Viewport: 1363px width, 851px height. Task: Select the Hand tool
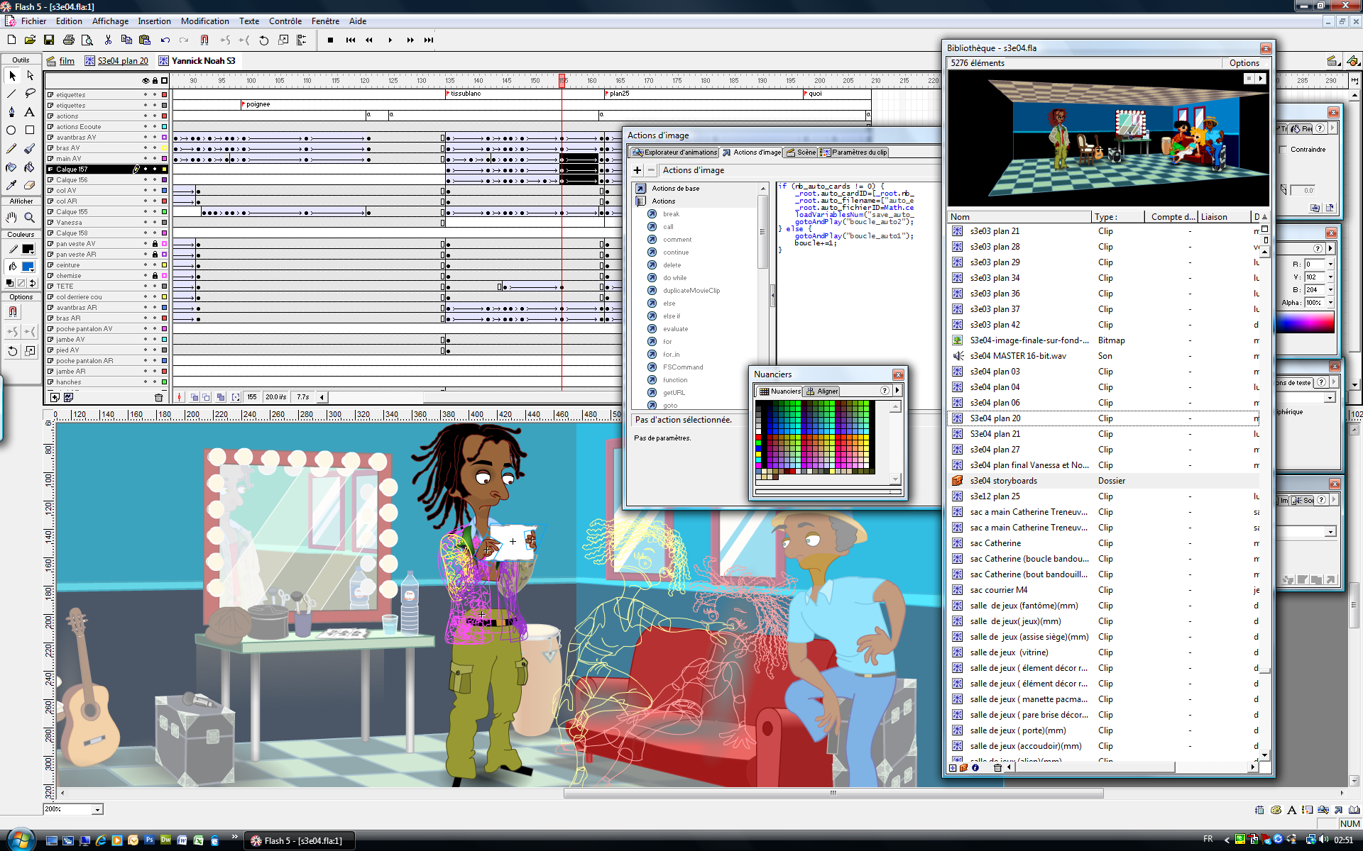pos(11,218)
